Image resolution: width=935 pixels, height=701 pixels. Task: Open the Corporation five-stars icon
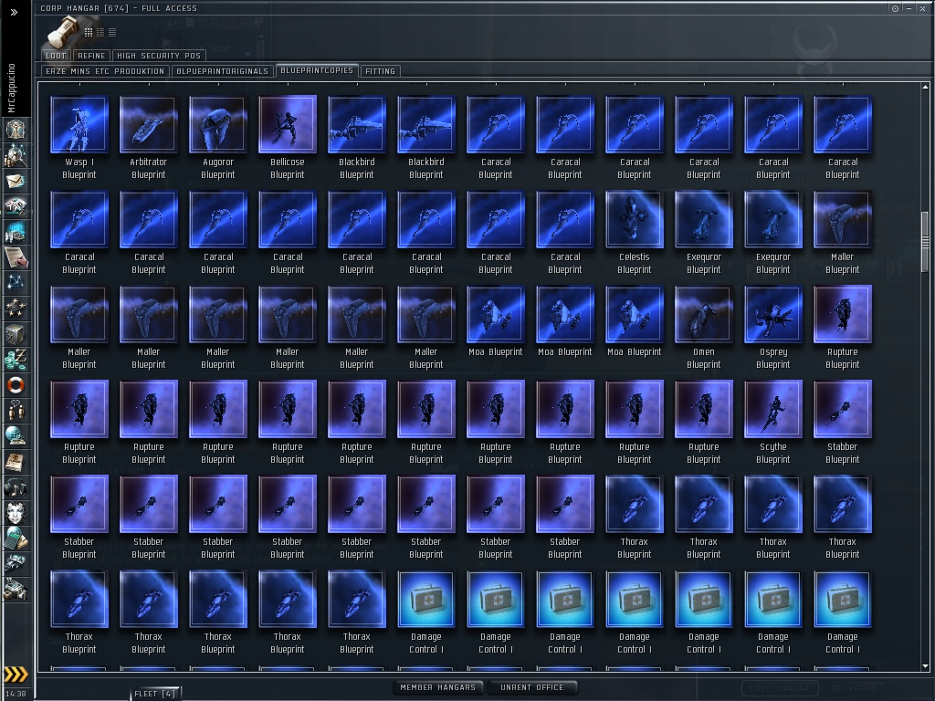click(x=16, y=309)
